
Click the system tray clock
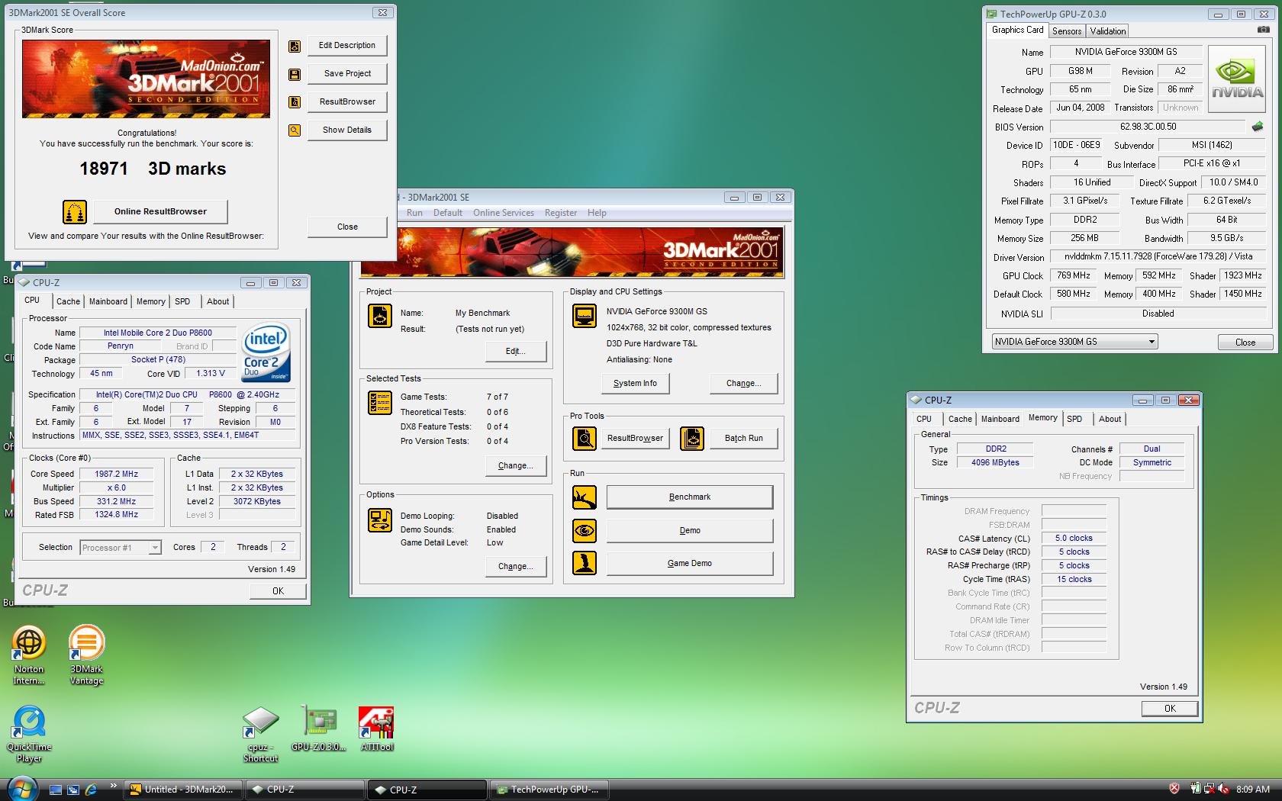pos(1252,790)
